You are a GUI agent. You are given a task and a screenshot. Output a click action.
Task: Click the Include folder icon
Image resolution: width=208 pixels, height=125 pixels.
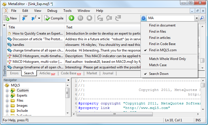tap(13, 111)
